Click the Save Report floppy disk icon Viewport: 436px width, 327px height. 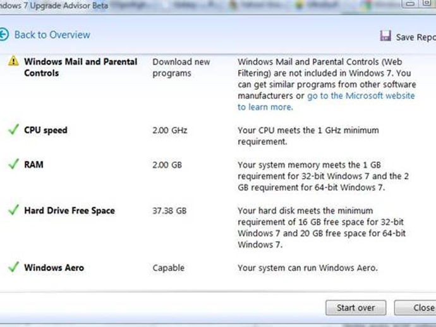pos(385,36)
